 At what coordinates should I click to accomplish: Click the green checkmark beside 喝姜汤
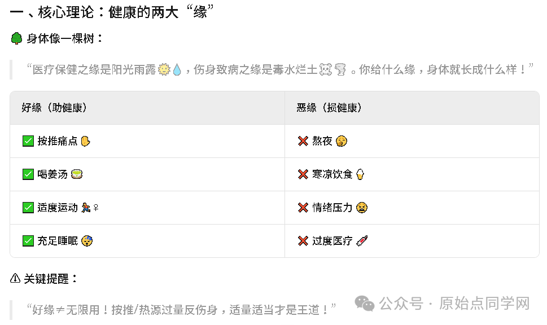click(28, 174)
